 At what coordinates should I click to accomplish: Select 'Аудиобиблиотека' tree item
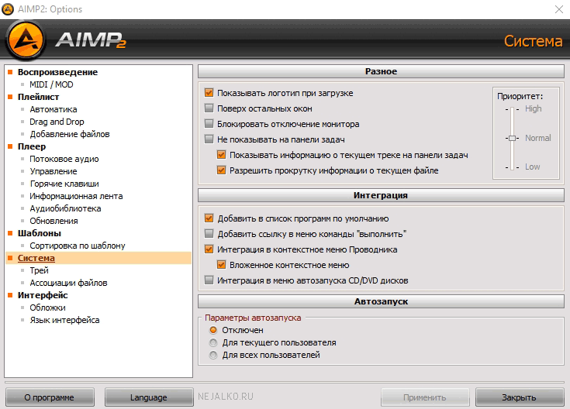65,208
